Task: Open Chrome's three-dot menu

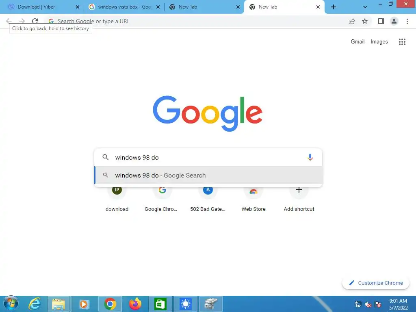Action: click(x=407, y=21)
